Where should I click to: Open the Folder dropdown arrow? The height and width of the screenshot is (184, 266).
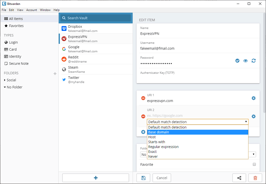[x=253, y=154]
